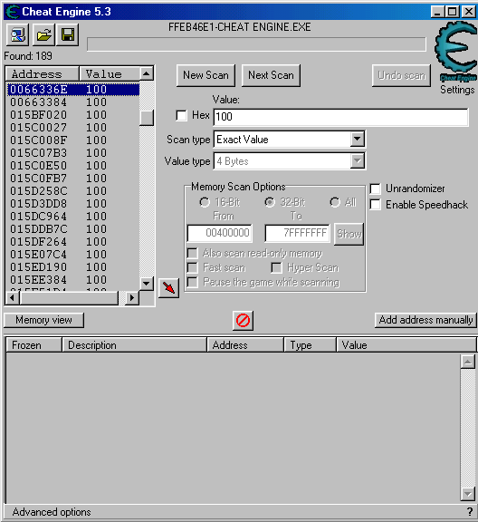Toggle Pause the game while scanning
This screenshot has width=478, height=522.
click(192, 283)
